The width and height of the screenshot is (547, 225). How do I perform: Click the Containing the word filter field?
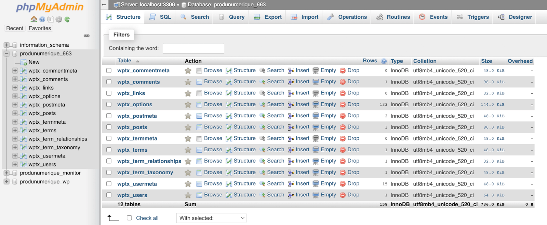click(x=194, y=48)
